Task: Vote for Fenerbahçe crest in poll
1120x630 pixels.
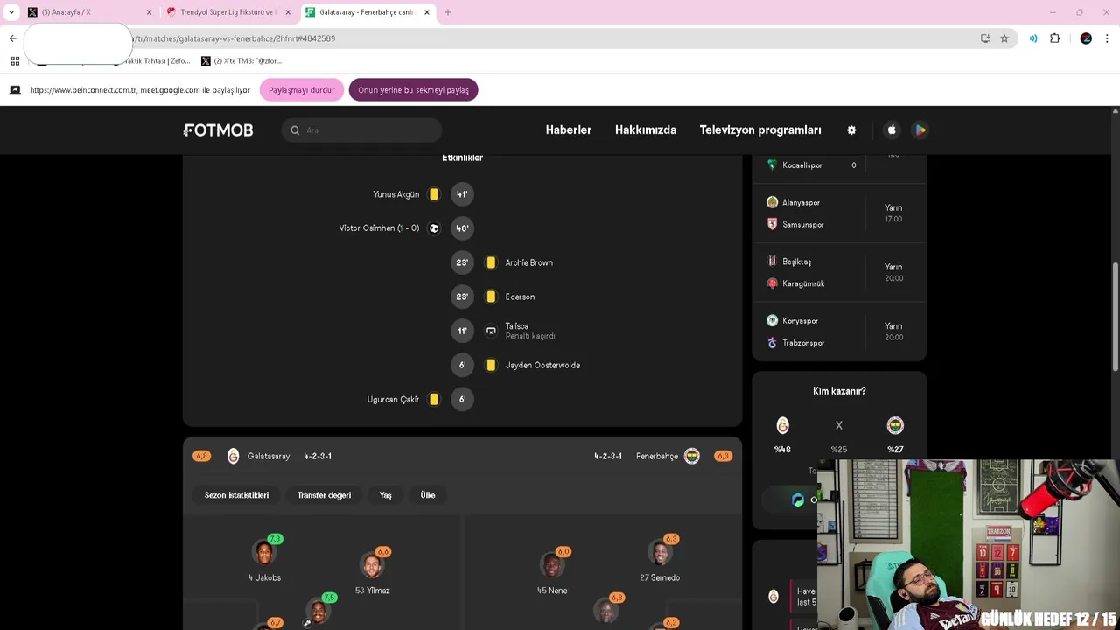Action: [895, 425]
